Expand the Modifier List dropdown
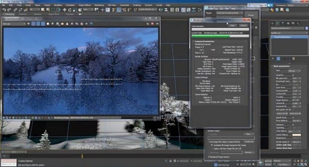The width and height of the screenshot is (309, 167). click(x=289, y=33)
